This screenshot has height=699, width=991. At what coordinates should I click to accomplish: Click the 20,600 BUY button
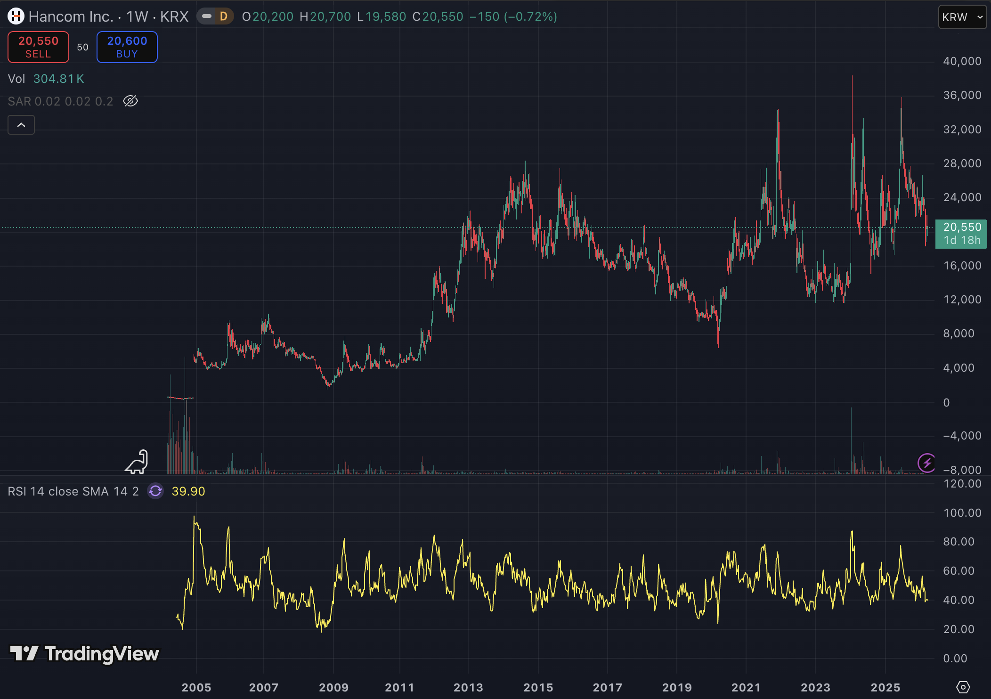[x=127, y=47]
